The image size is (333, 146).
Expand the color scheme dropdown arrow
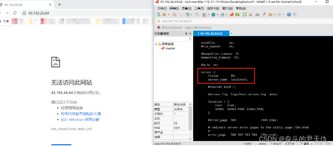pyautogui.click(x=209, y=15)
